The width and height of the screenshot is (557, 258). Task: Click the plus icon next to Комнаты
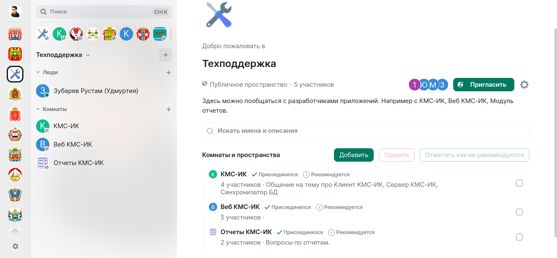pyautogui.click(x=169, y=109)
